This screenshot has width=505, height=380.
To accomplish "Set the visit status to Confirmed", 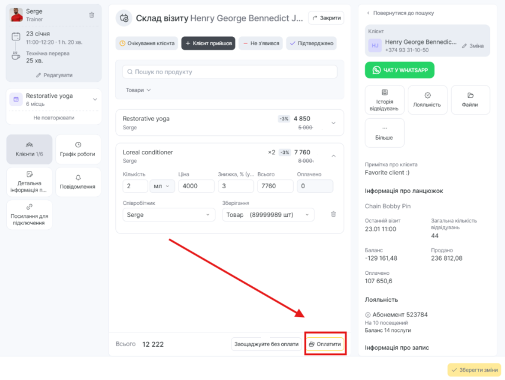I will point(311,43).
